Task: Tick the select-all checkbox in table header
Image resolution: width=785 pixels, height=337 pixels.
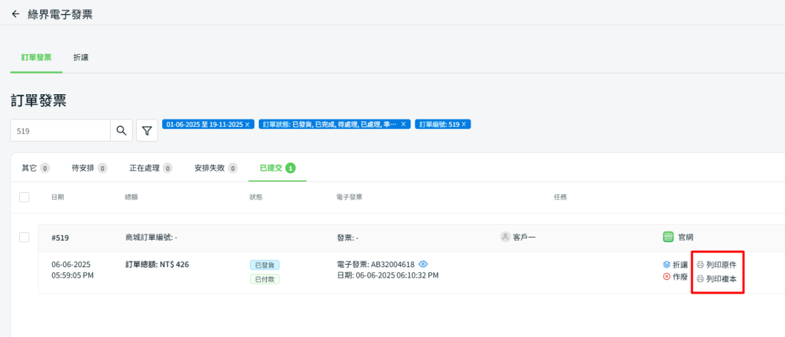Action: [x=25, y=197]
